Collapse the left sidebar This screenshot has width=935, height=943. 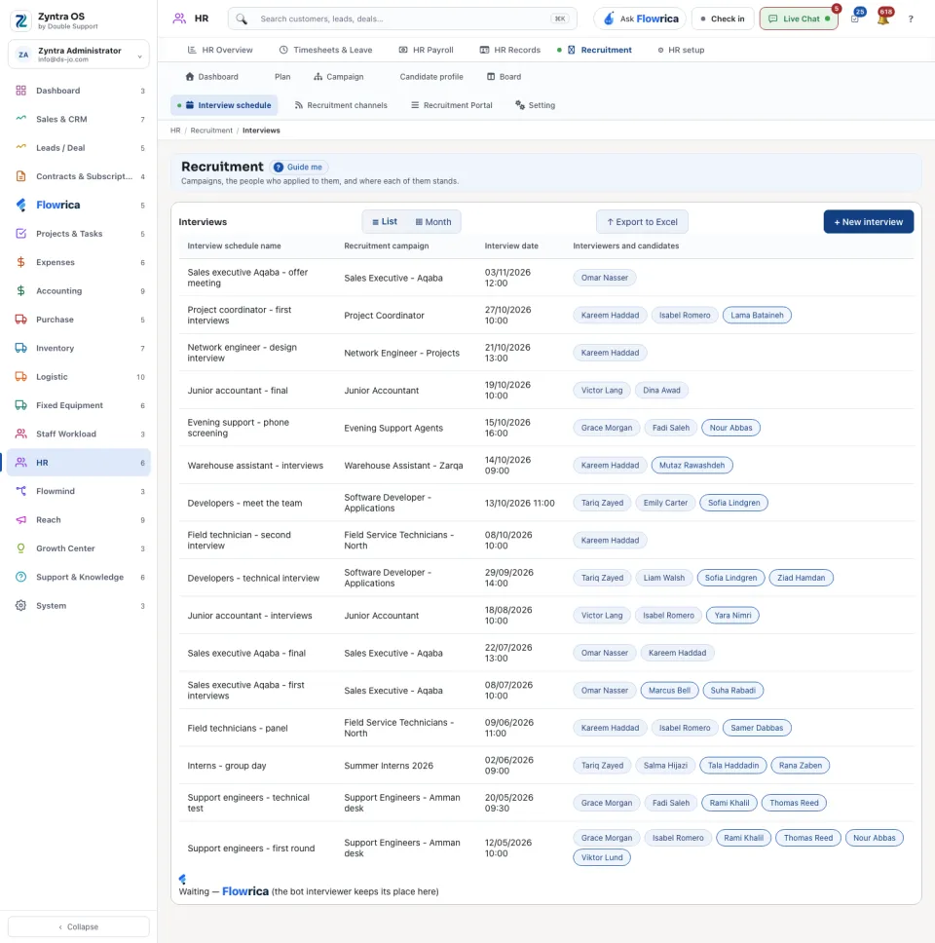point(79,926)
